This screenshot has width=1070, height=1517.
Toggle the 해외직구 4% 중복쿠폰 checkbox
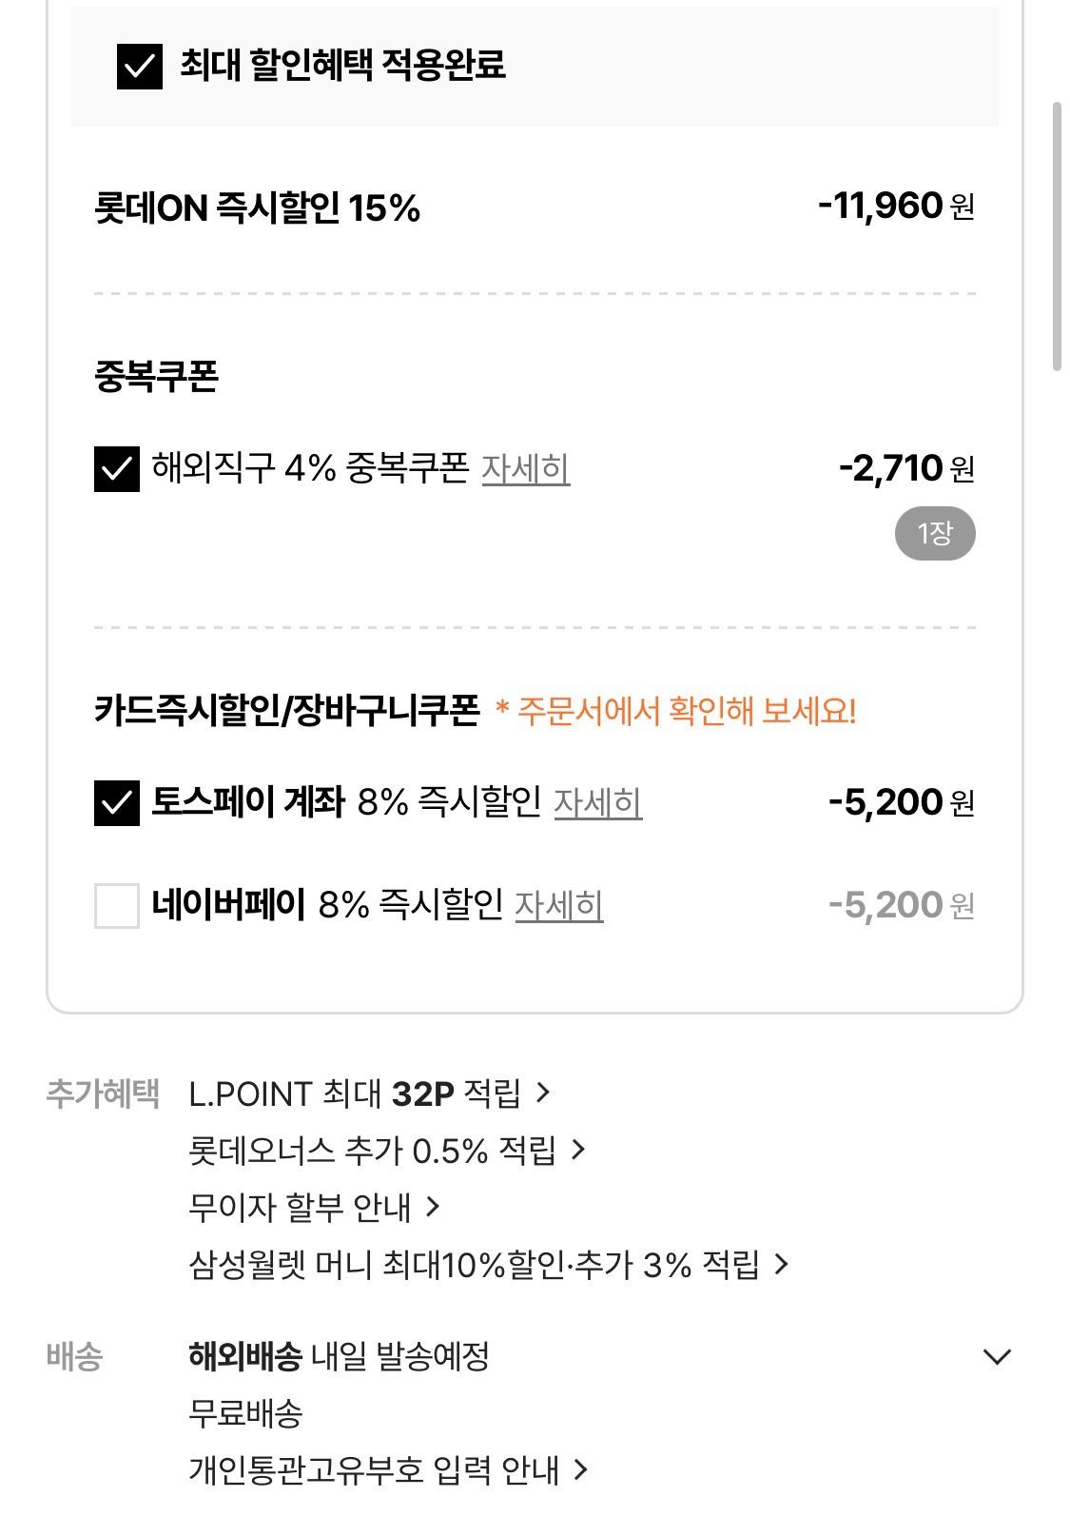(117, 469)
